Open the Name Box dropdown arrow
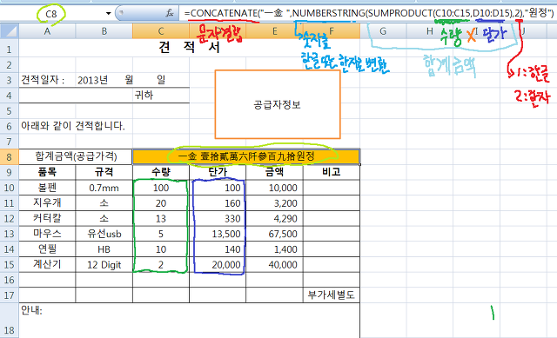 pyautogui.click(x=108, y=14)
